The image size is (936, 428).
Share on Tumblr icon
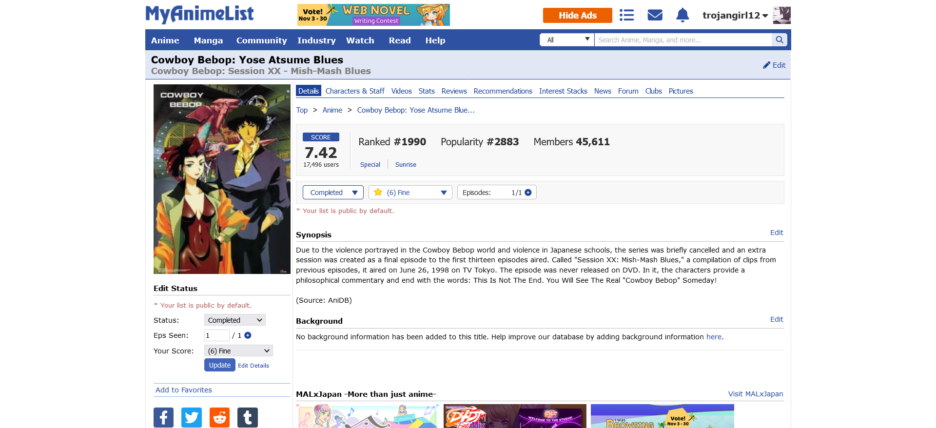tap(248, 417)
